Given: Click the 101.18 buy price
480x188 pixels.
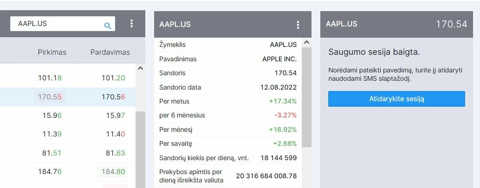Looking at the screenshot, I should tap(50, 78).
